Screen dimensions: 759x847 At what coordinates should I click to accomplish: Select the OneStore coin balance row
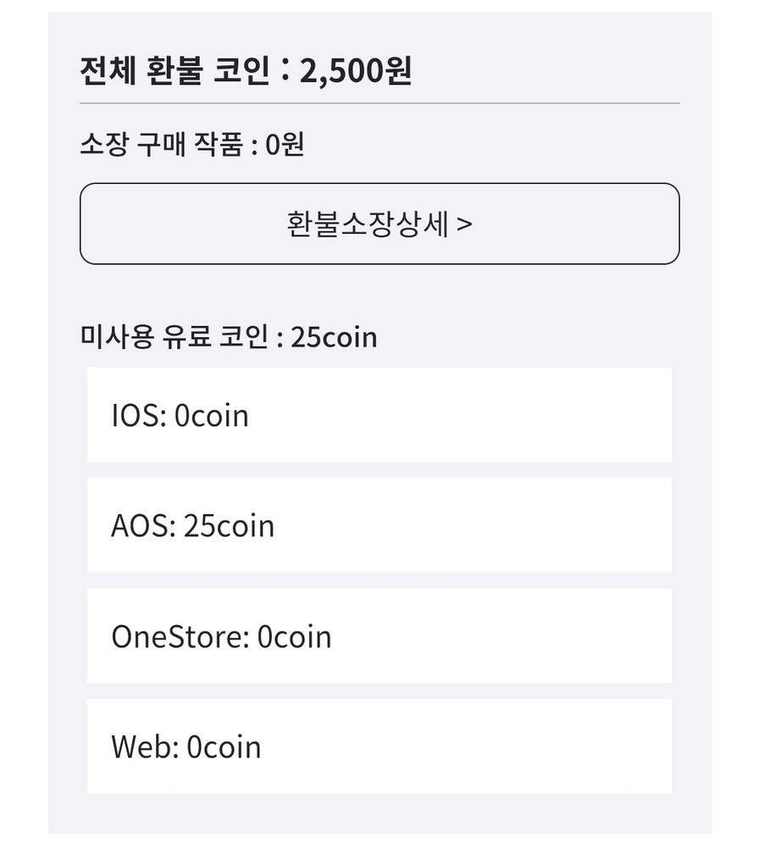[x=379, y=636]
